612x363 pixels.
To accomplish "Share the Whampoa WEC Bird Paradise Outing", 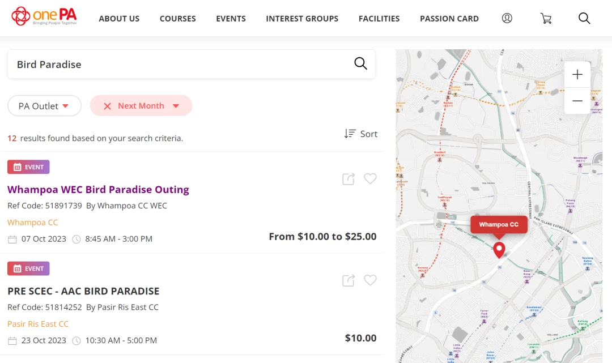I will [348, 179].
